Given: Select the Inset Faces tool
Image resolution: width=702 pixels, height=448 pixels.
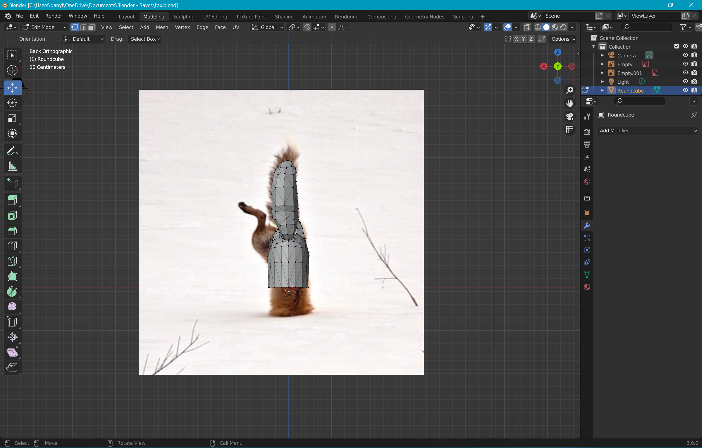Looking at the screenshot, I should click(x=12, y=216).
